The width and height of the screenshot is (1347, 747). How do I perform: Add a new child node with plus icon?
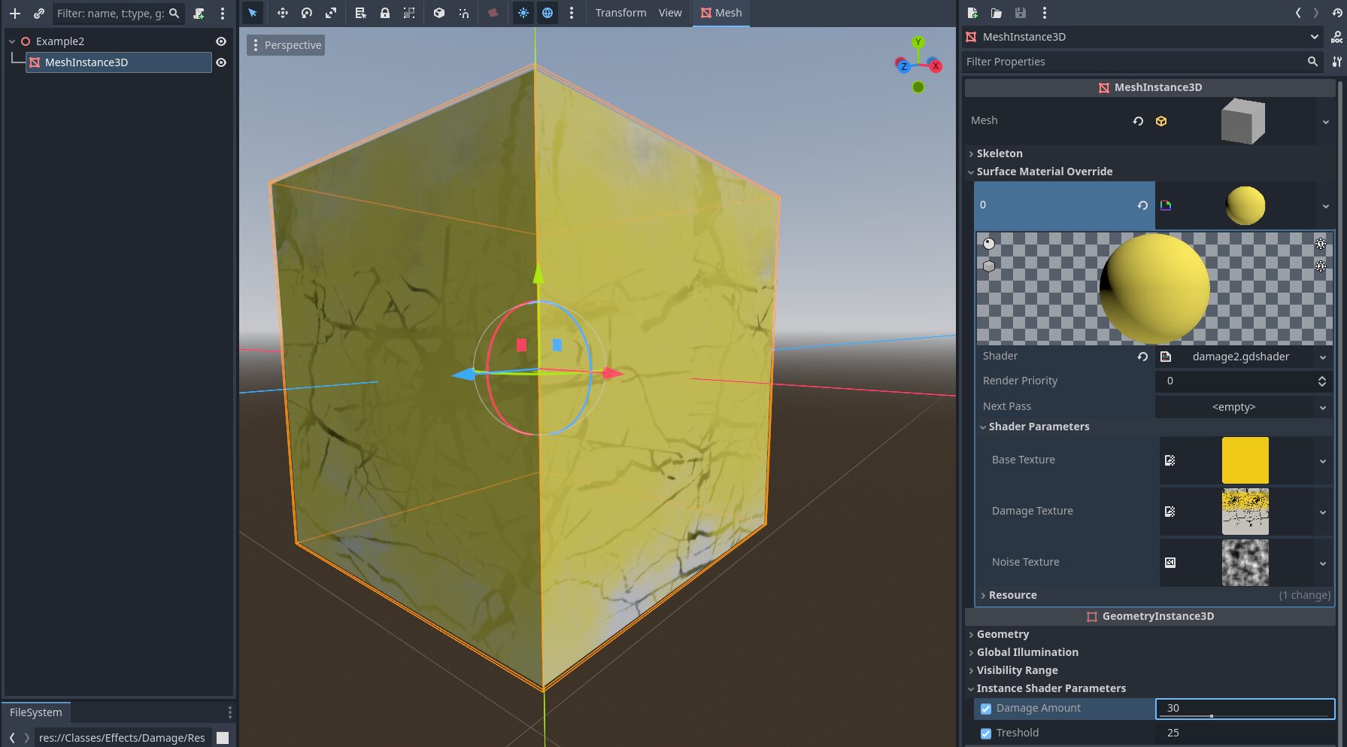click(x=15, y=13)
